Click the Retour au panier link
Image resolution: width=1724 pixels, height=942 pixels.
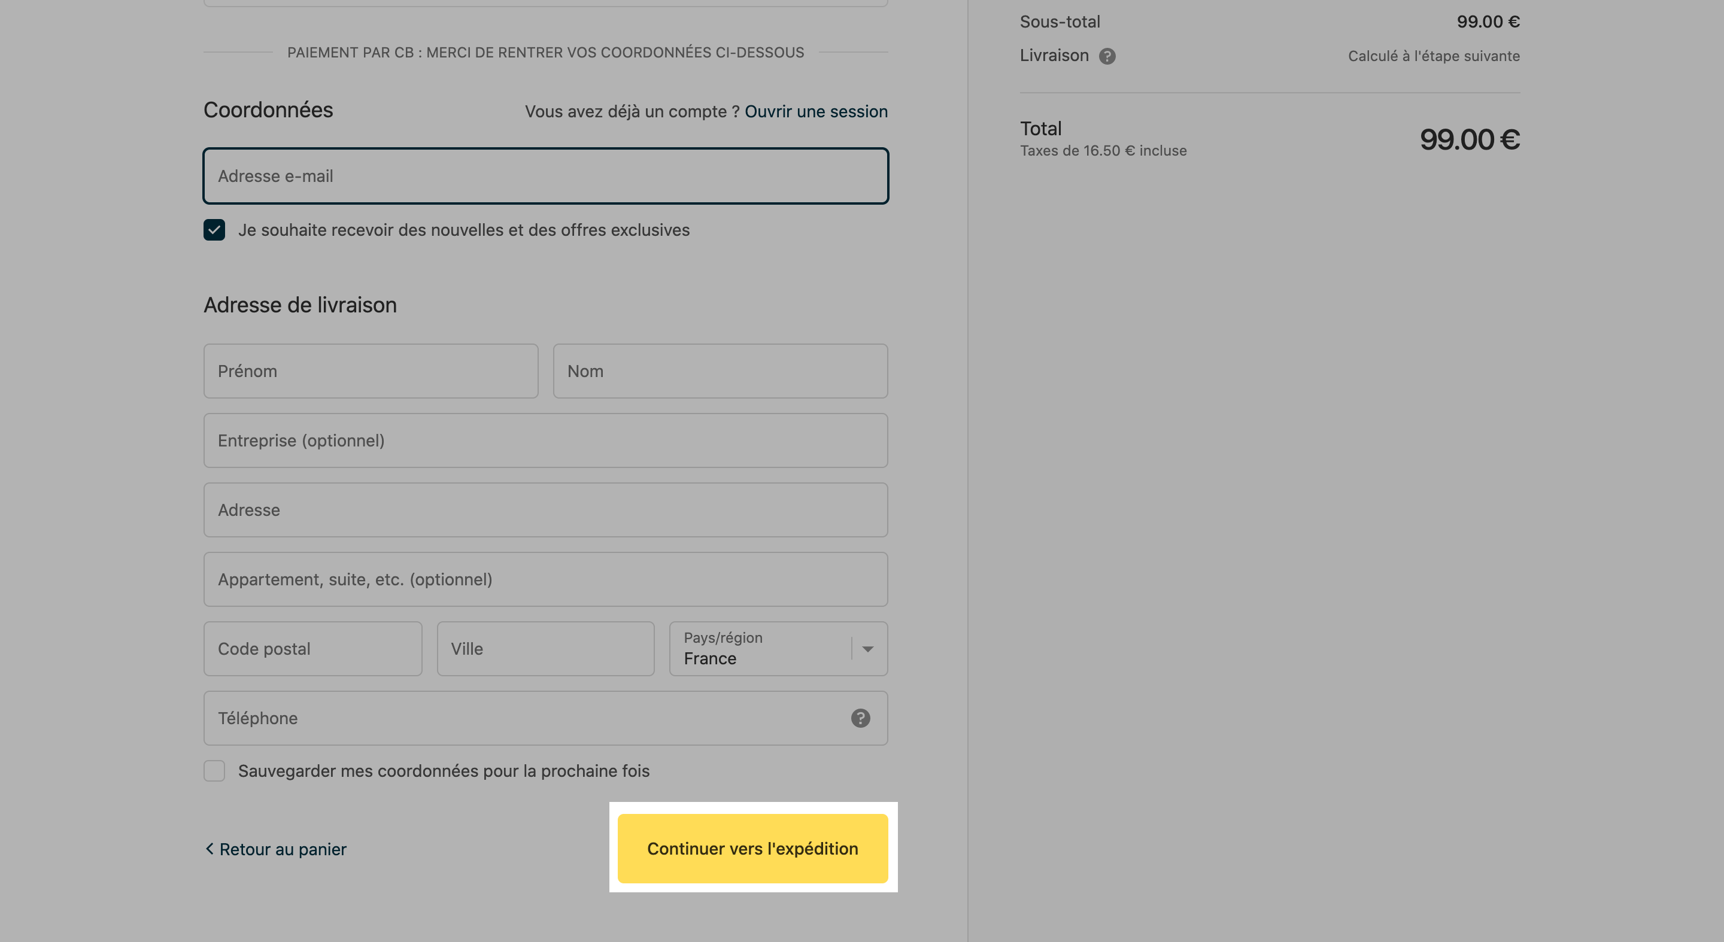[x=275, y=849]
